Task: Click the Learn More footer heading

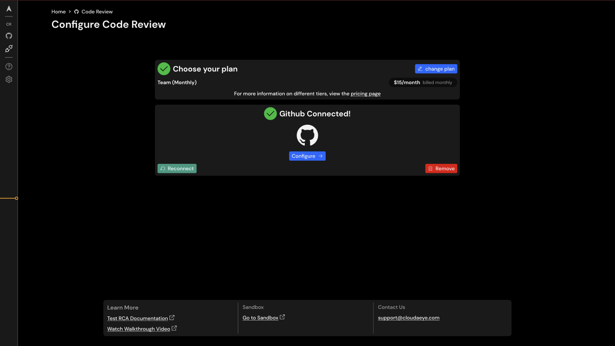Action: [123, 308]
